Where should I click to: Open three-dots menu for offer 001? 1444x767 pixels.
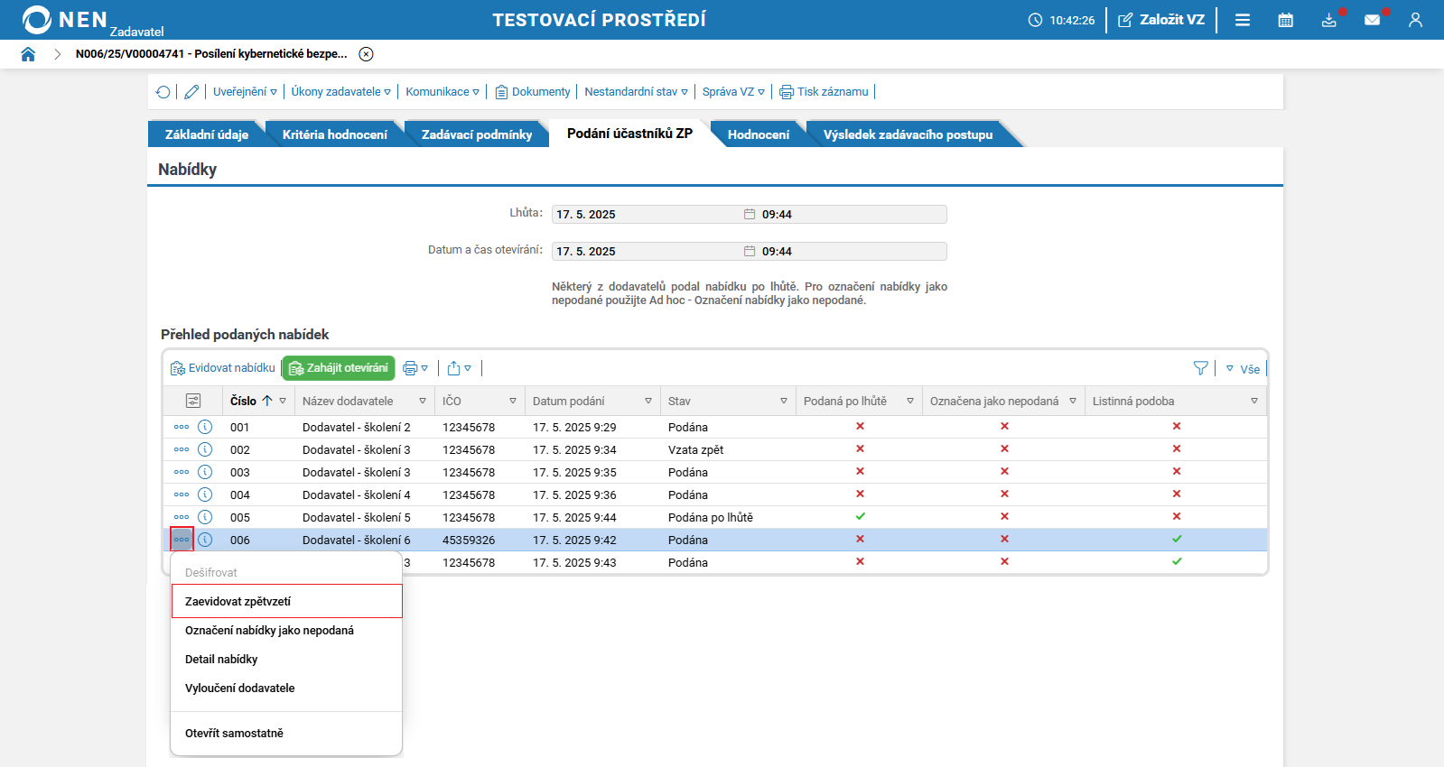(x=182, y=427)
